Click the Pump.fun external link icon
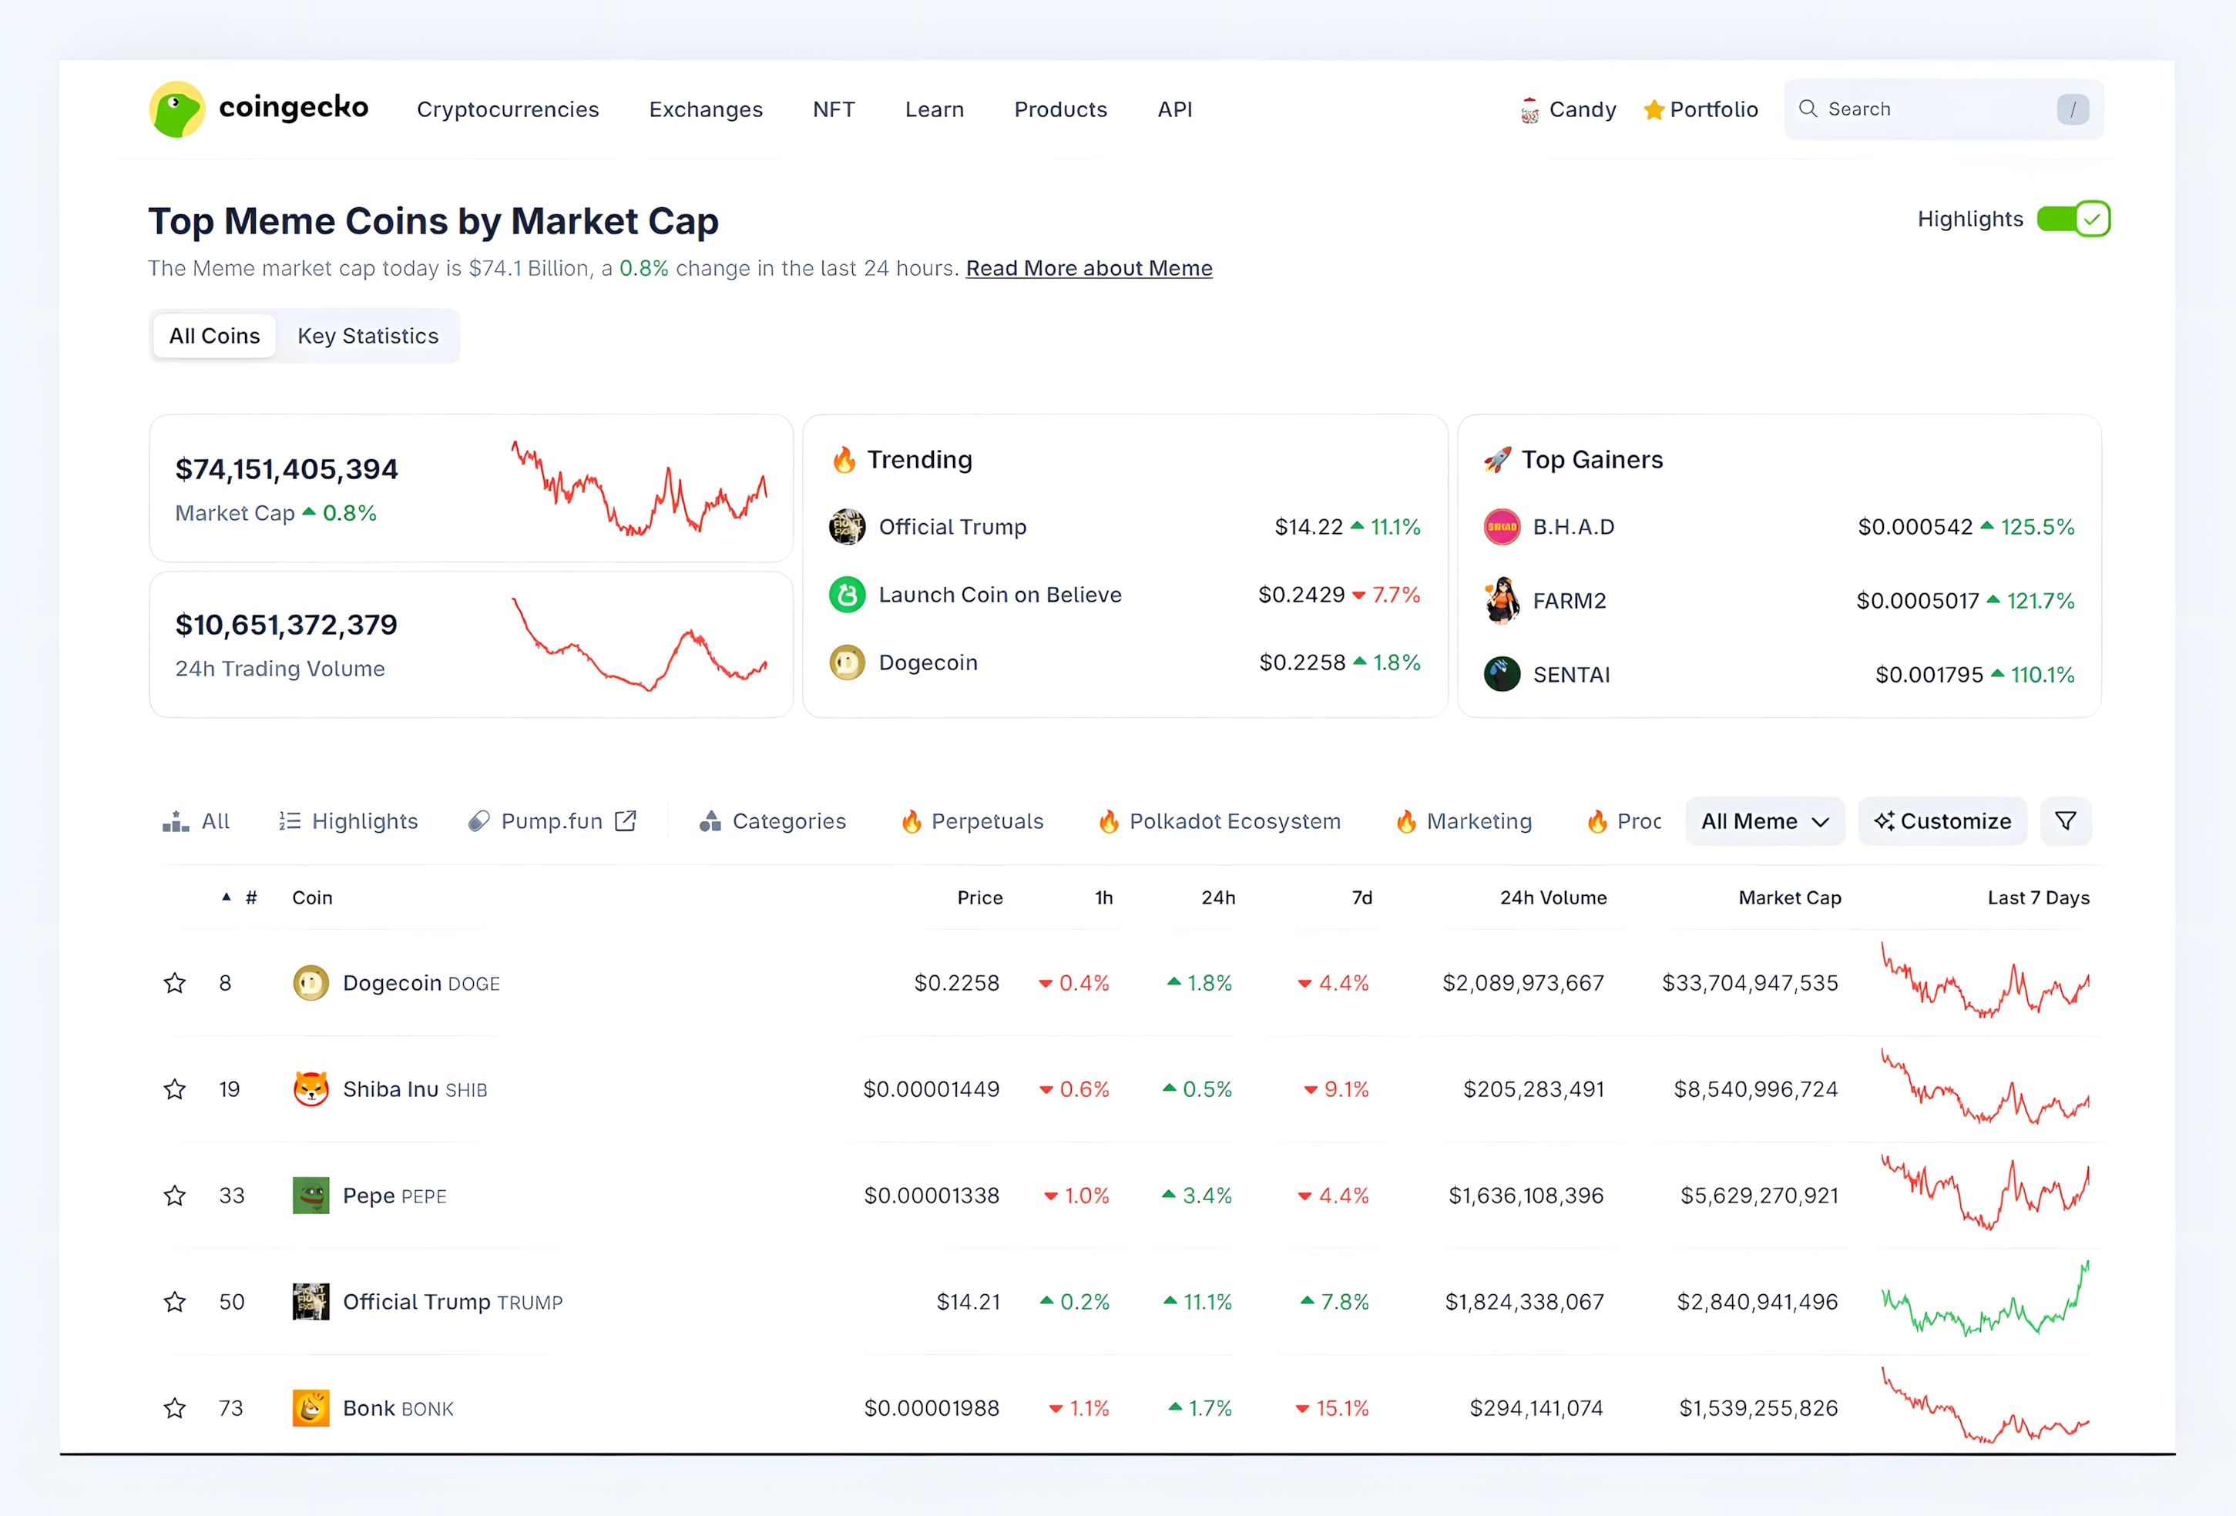The width and height of the screenshot is (2236, 1516). coord(626,820)
